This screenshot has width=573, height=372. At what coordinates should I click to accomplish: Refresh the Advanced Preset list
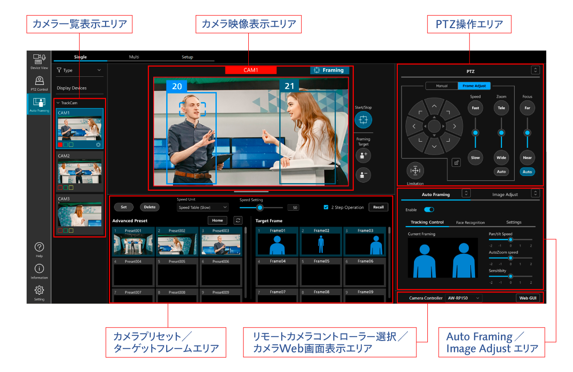[x=237, y=220]
